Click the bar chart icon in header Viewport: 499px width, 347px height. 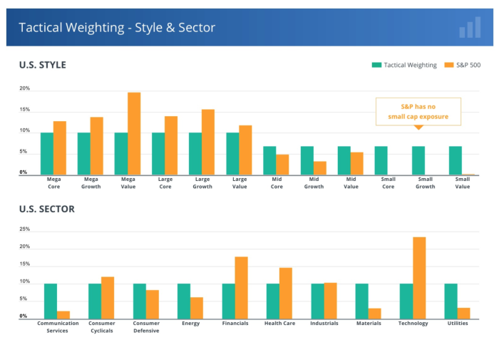point(470,27)
